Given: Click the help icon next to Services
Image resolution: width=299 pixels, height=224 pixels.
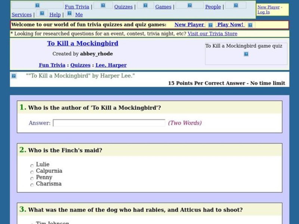Looking at the screenshot, I should click(235, 5).
